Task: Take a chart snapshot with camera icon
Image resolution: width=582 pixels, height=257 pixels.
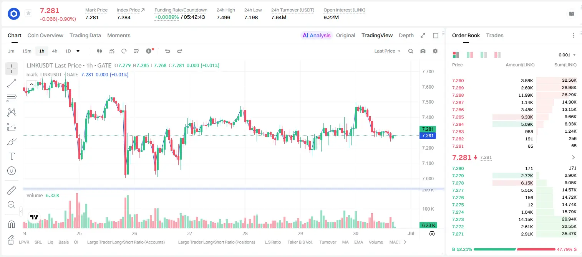Action: [x=423, y=51]
